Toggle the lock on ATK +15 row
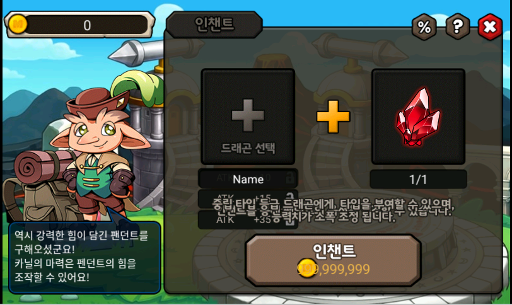 pos(289,198)
